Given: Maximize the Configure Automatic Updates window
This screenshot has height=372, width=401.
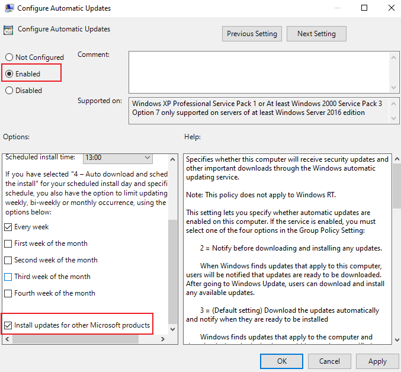Looking at the screenshot, I should pos(364,8).
